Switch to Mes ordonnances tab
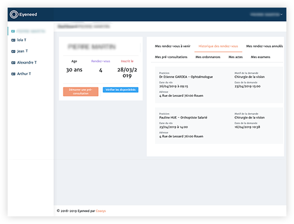The width and height of the screenshot is (294, 224). pos(208,57)
